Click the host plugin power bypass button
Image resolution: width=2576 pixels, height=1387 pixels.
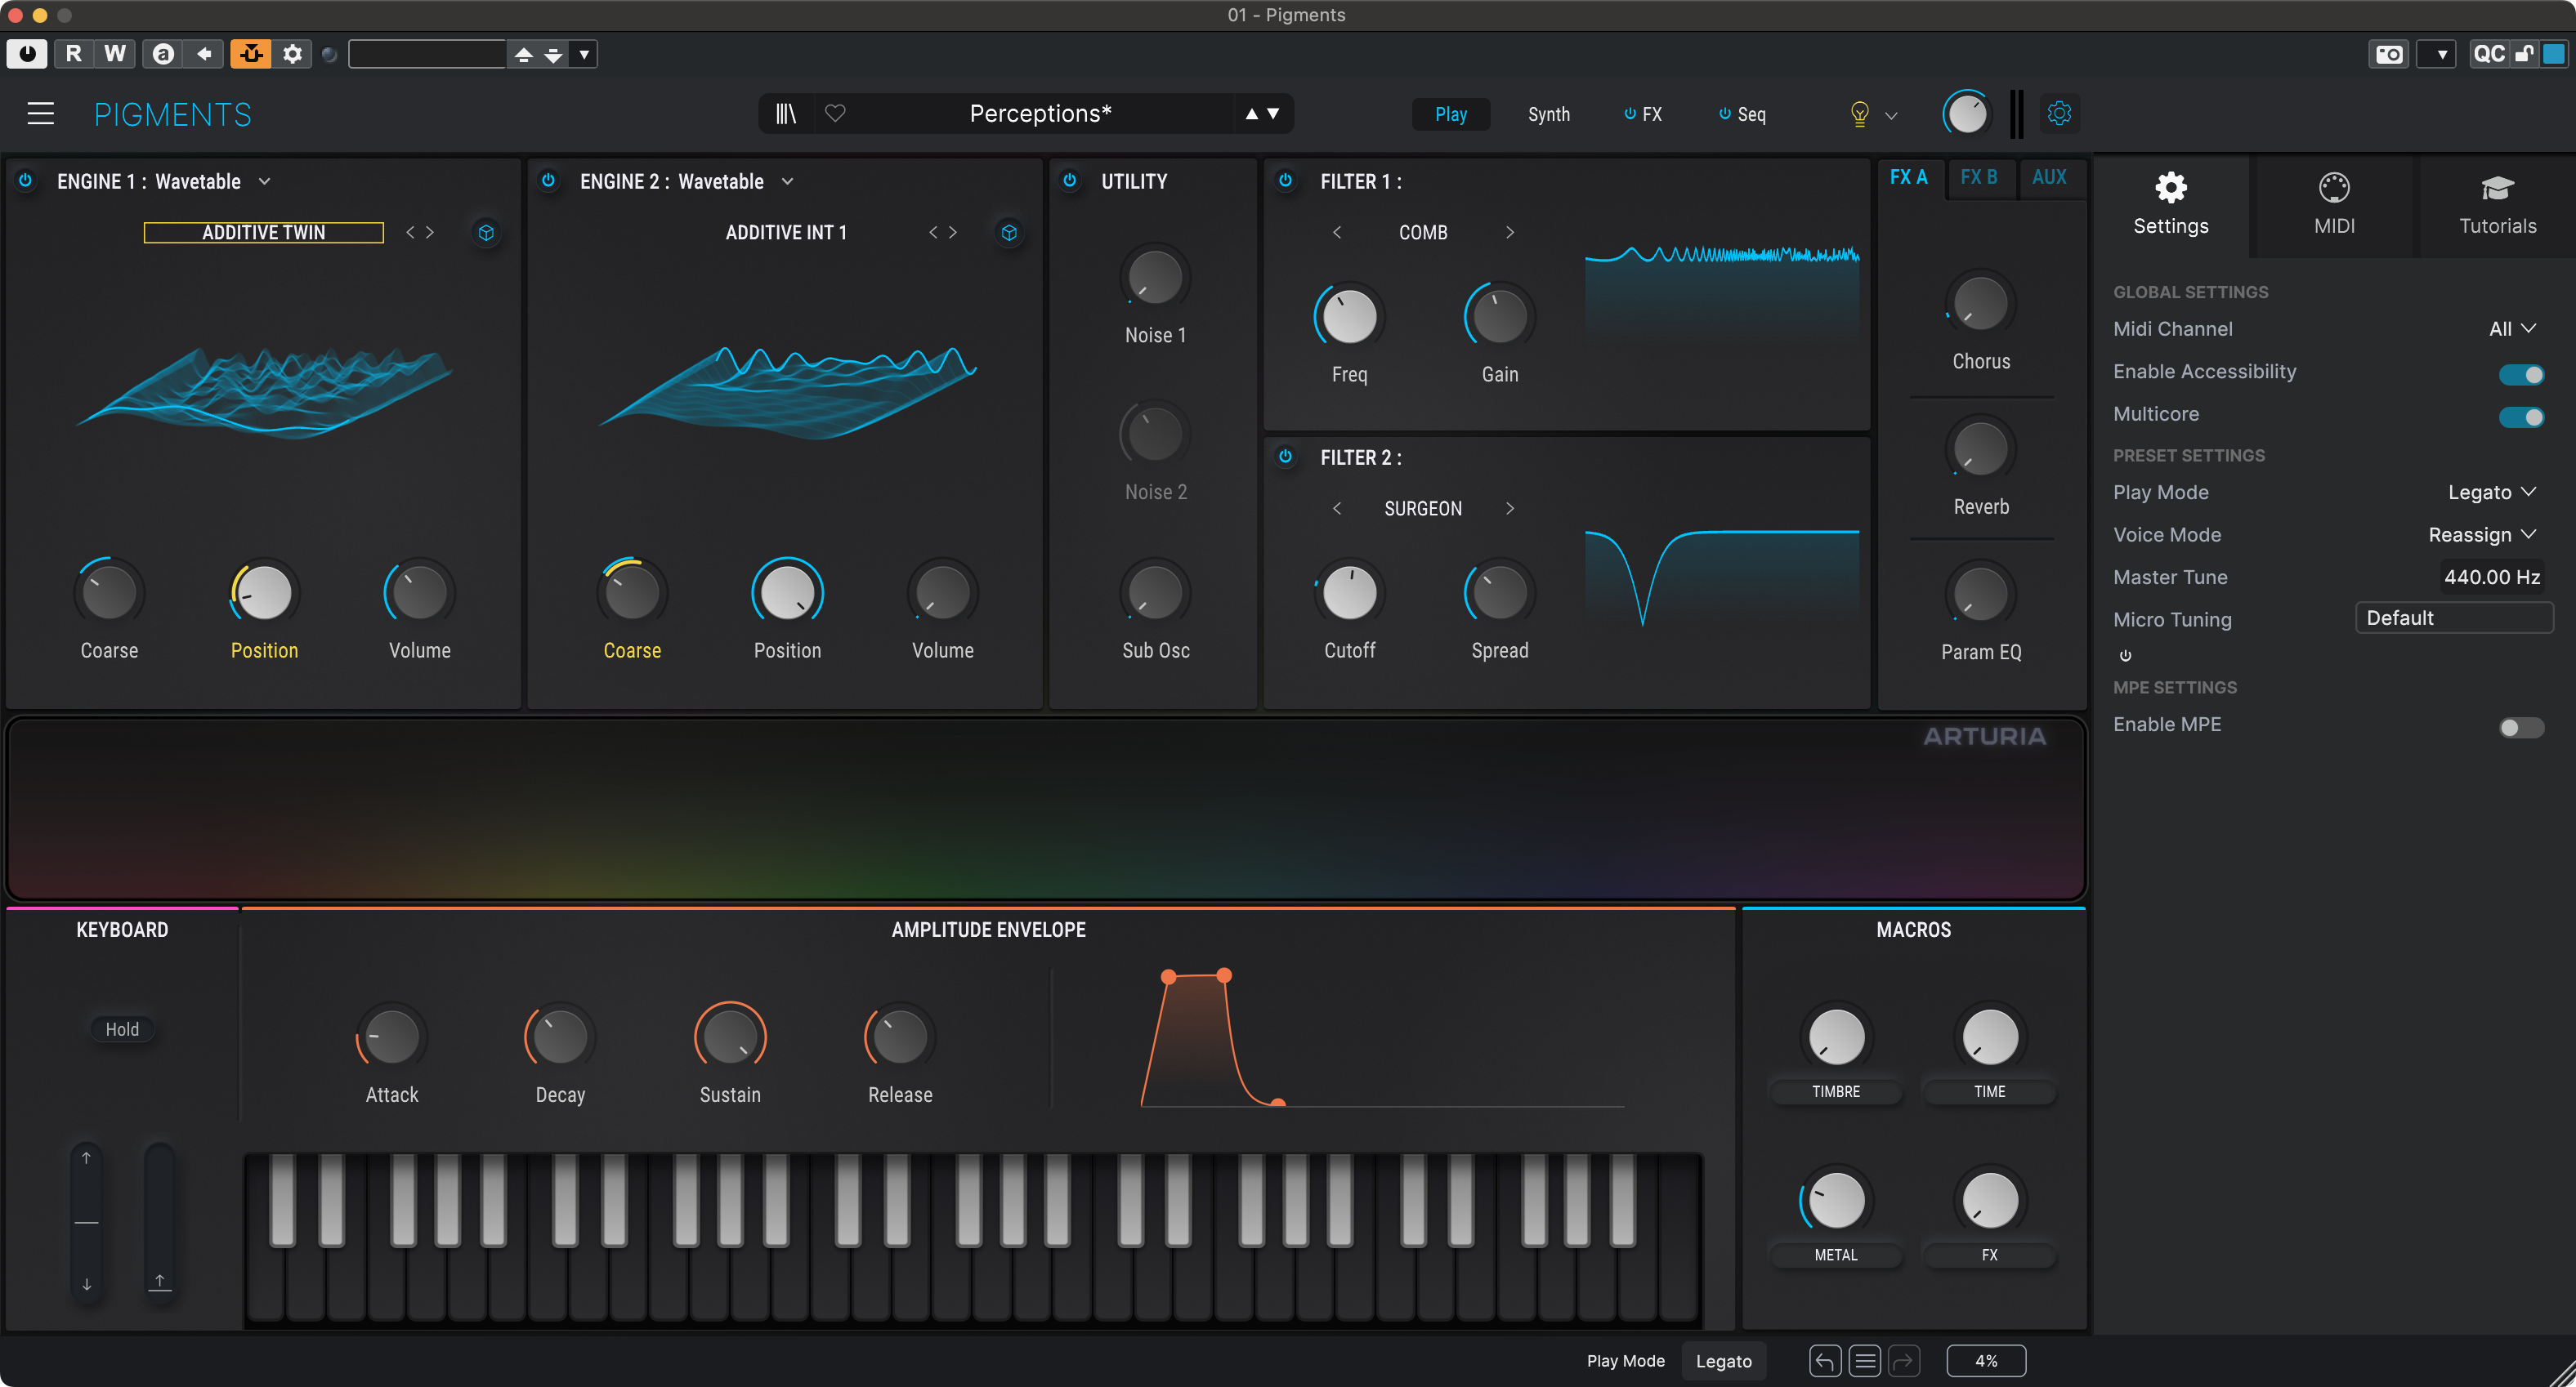[x=27, y=54]
